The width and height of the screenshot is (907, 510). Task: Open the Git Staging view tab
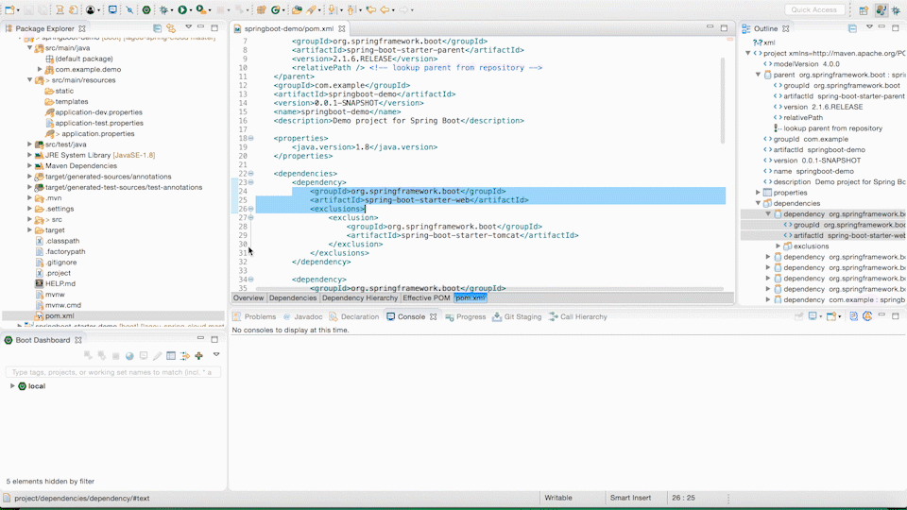tap(517, 317)
